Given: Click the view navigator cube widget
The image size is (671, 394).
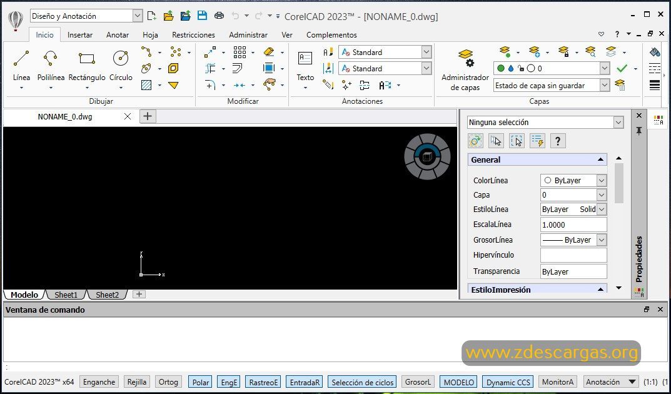Looking at the screenshot, I should 426,156.
